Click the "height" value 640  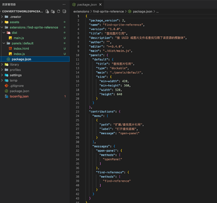tap(119, 94)
